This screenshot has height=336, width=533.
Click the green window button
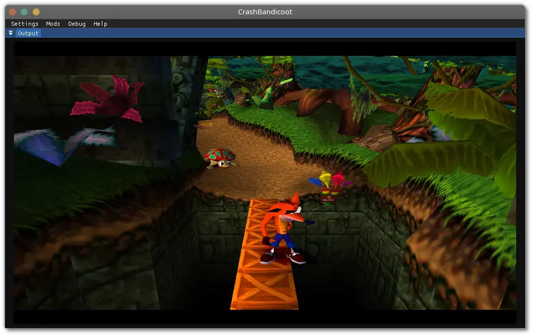24,12
